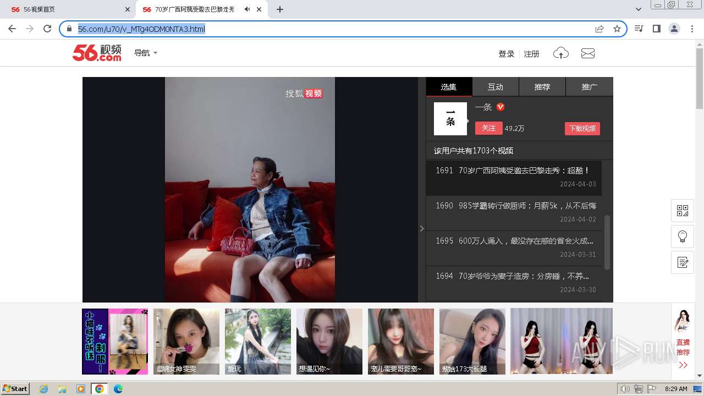Click the 注册 register link
This screenshot has width=704, height=396.
coord(531,54)
